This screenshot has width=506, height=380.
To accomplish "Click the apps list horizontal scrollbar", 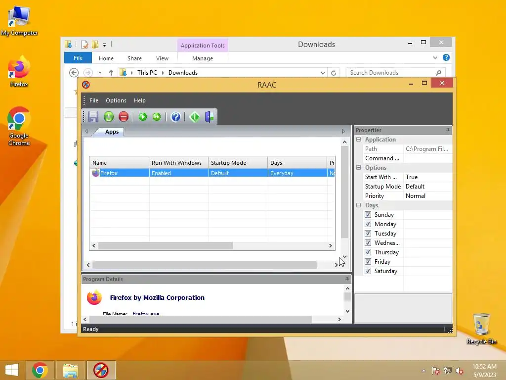I will tap(165, 245).
